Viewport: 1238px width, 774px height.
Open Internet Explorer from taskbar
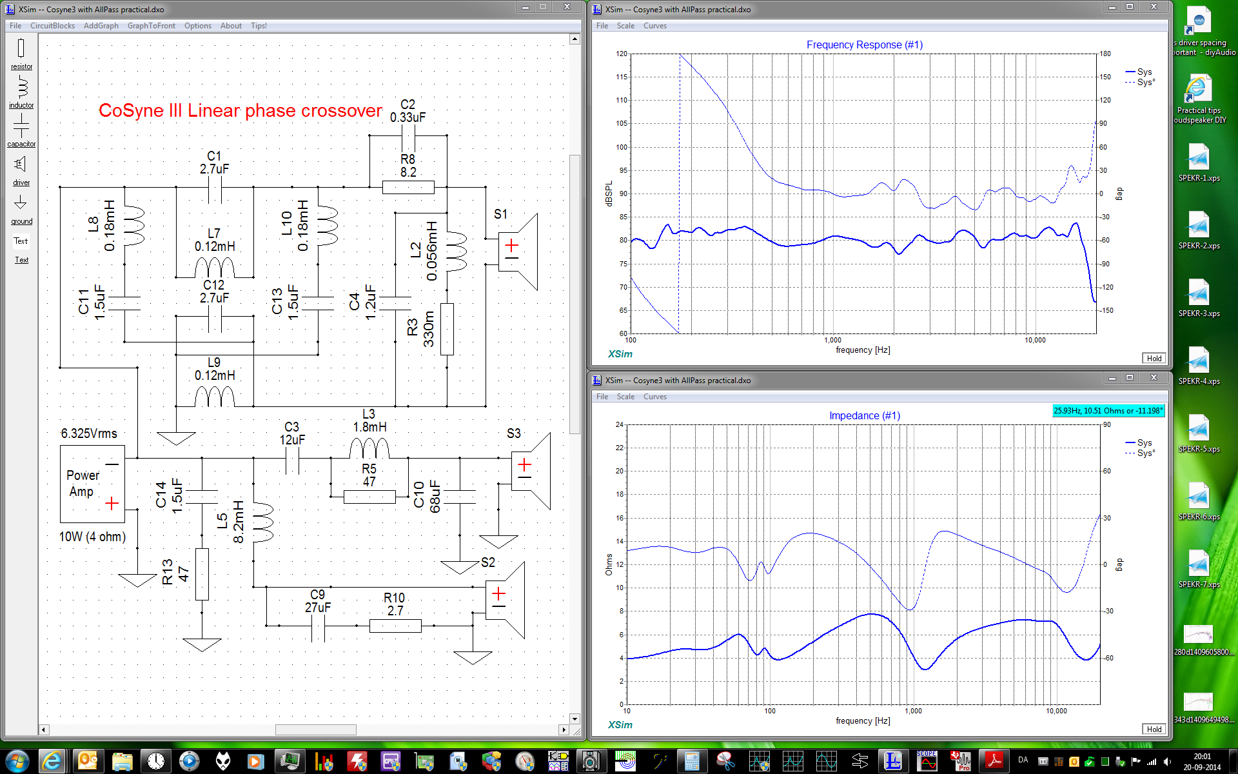pos(52,761)
